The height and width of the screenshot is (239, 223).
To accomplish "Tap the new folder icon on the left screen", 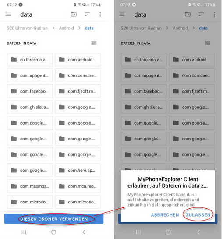I will point(74,14).
